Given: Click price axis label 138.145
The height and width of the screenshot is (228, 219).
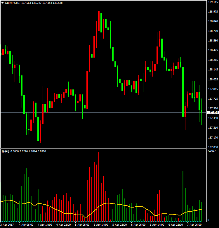Looking at the screenshot, I should [213, 70].
